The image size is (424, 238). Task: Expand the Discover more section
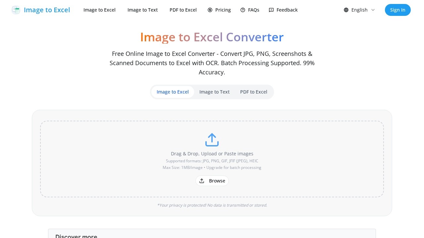pyautogui.click(x=76, y=236)
